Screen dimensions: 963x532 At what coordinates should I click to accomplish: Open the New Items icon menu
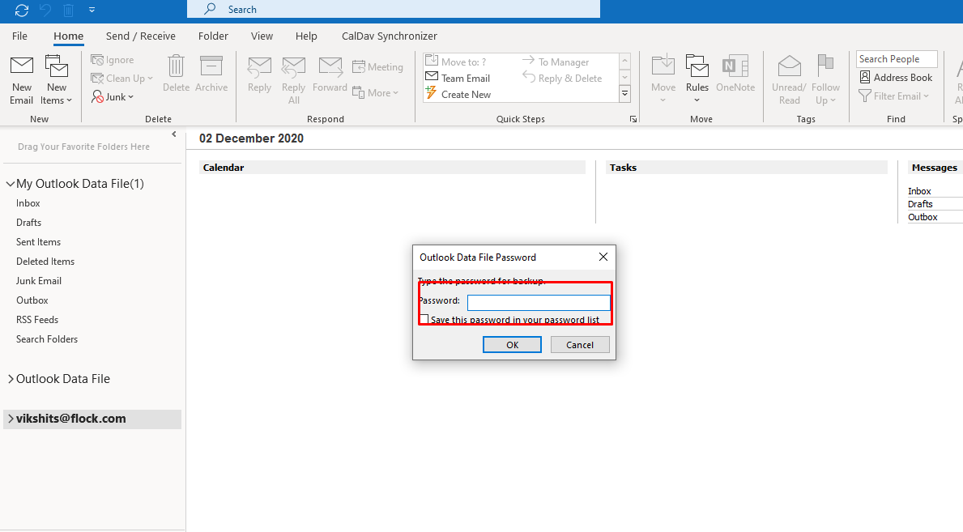click(57, 66)
